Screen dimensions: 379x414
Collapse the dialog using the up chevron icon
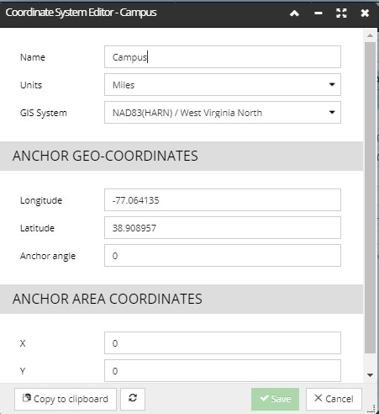pos(294,13)
